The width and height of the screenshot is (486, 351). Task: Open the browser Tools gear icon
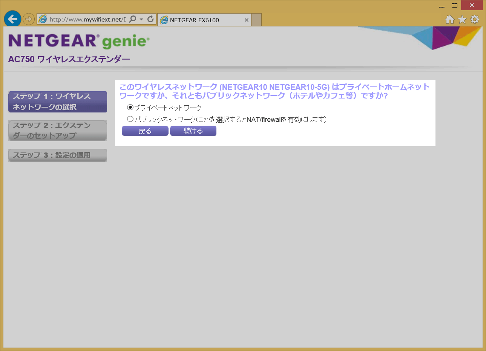point(475,19)
